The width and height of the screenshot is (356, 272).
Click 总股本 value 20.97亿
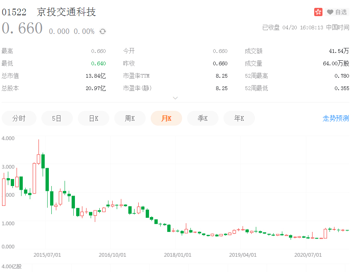96,88
